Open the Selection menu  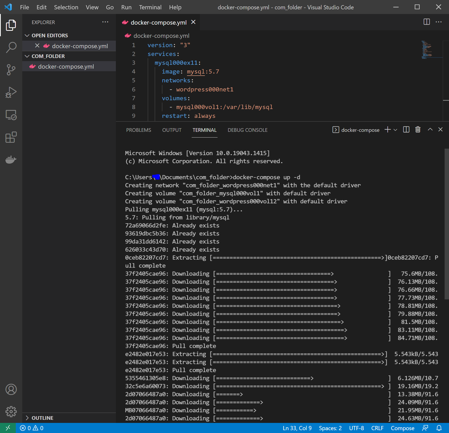click(66, 7)
